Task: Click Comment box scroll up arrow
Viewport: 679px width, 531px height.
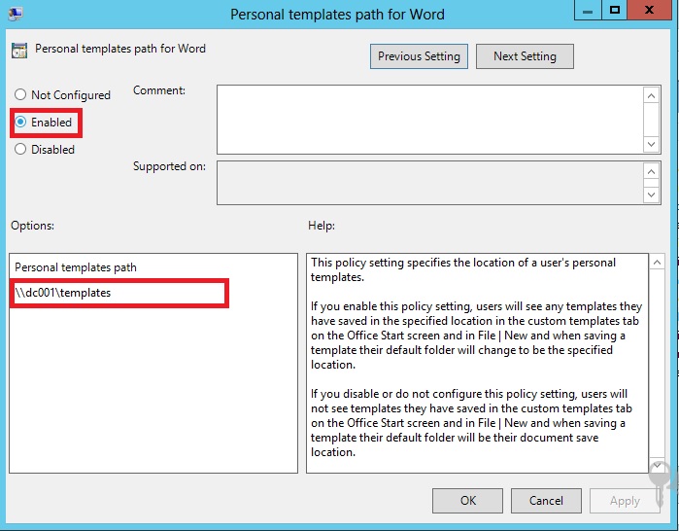Action: [x=651, y=96]
